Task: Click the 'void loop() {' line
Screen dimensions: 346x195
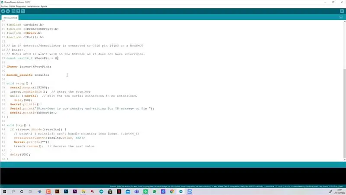Action: point(19,125)
